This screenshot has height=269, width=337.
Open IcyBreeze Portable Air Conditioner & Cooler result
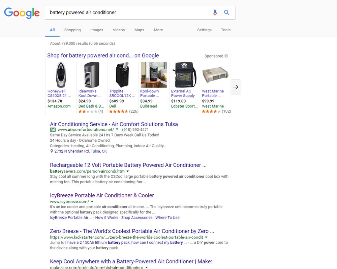(102, 195)
